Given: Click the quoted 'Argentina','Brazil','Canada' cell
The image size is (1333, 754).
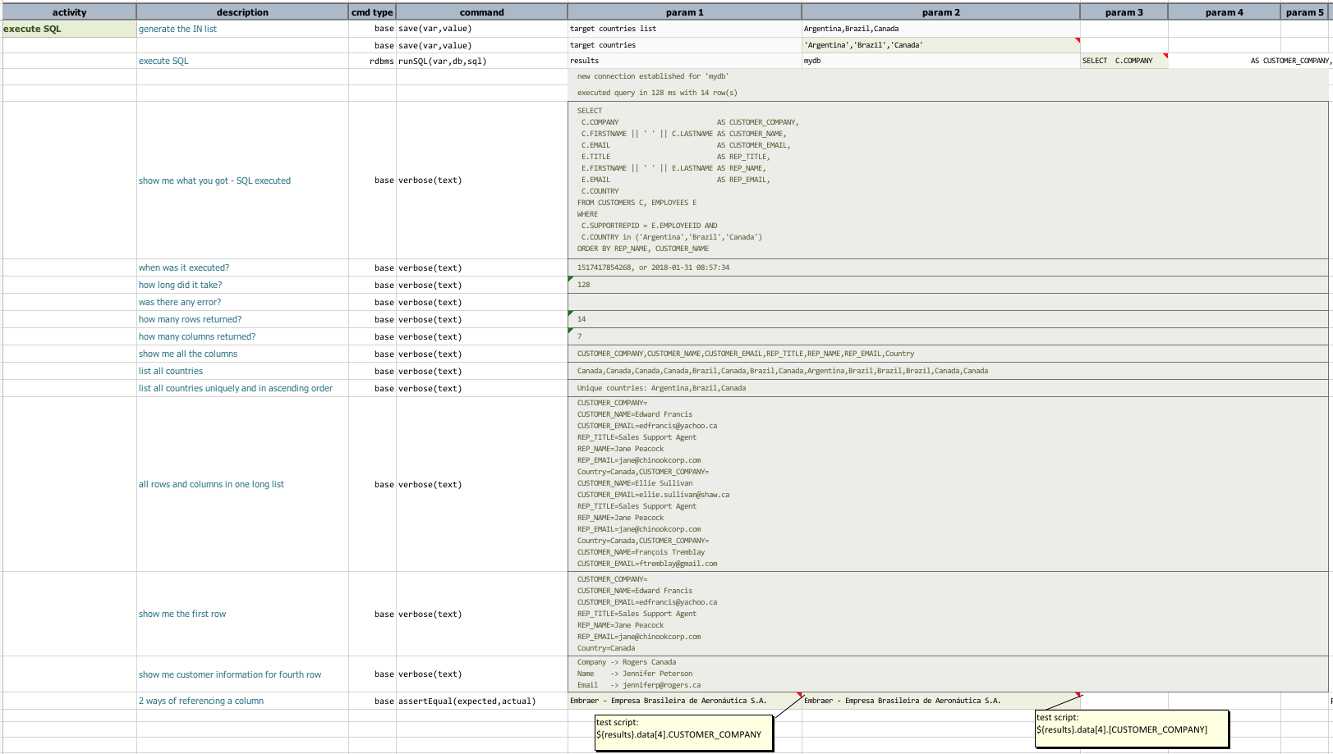Looking at the screenshot, I should tap(940, 45).
